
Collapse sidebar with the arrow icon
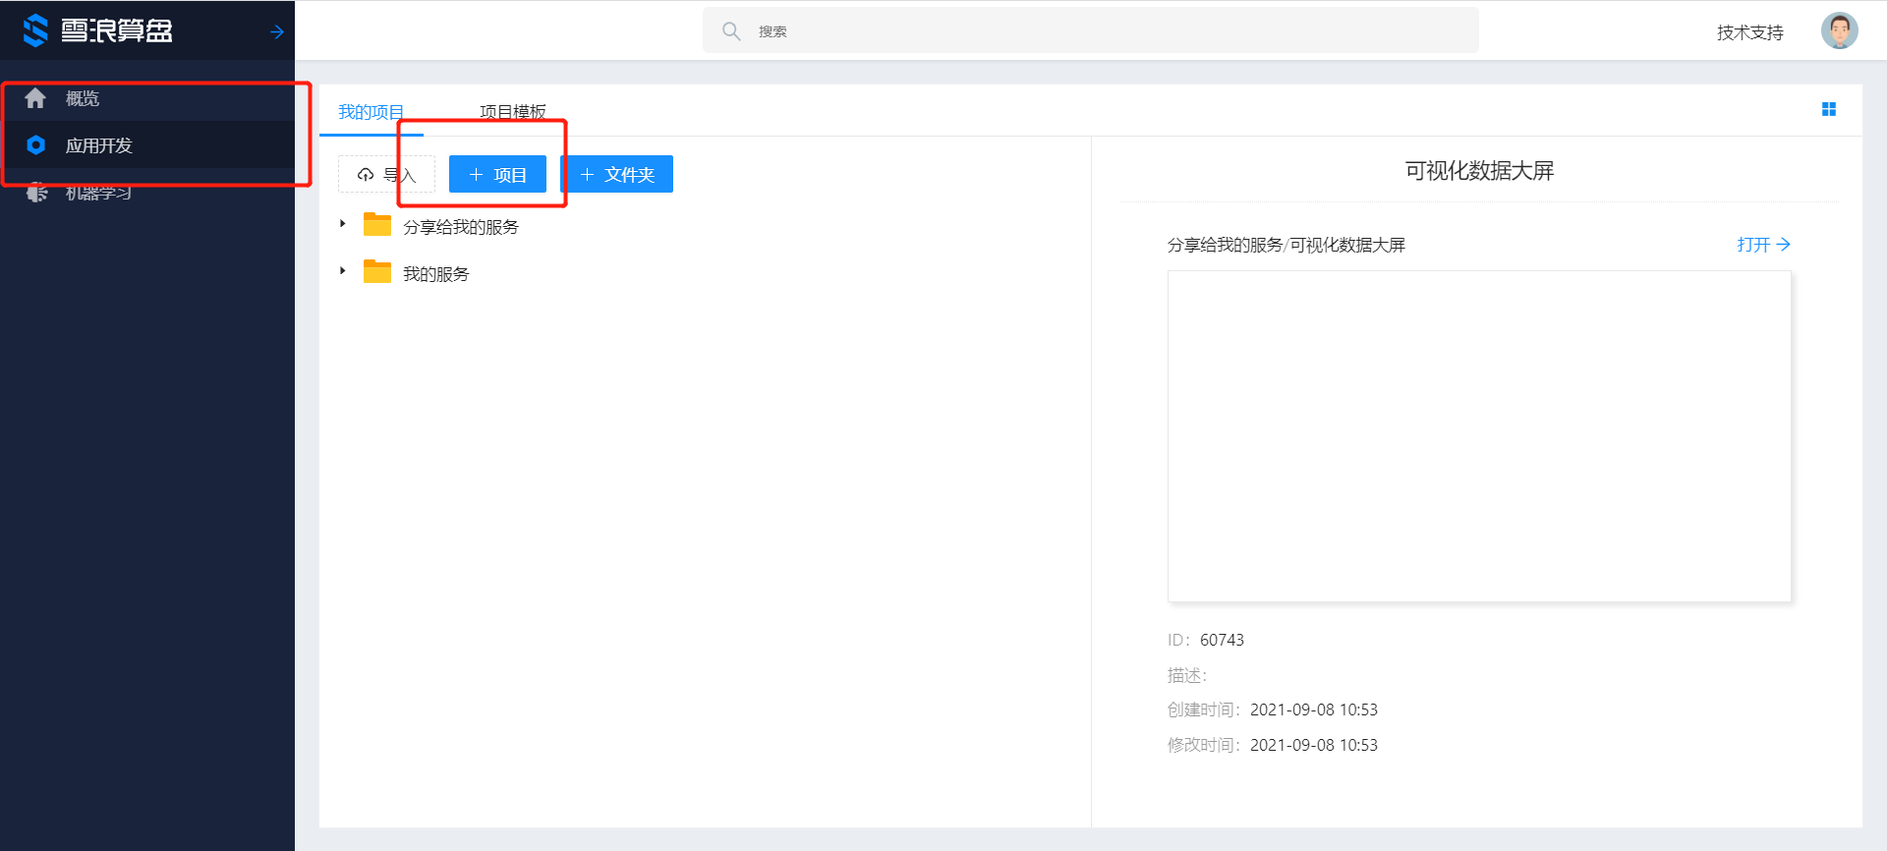277,32
